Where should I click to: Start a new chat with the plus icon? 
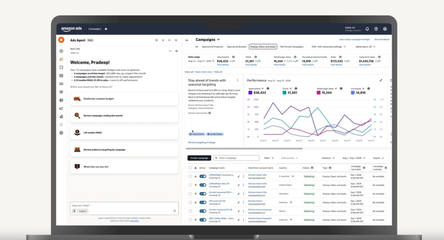[x=163, y=40]
